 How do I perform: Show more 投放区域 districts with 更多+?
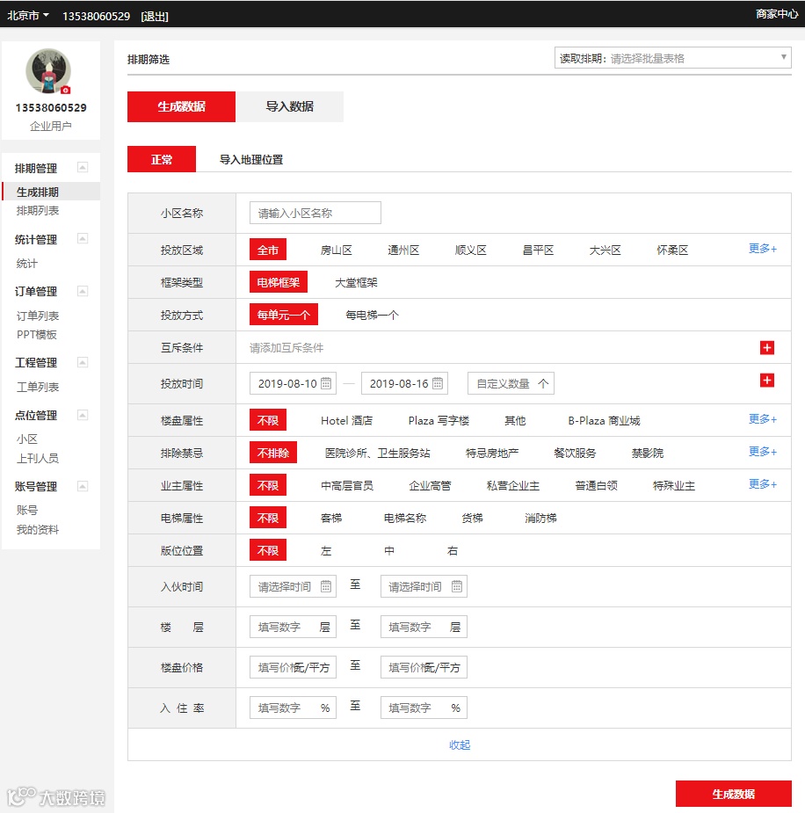pos(763,249)
